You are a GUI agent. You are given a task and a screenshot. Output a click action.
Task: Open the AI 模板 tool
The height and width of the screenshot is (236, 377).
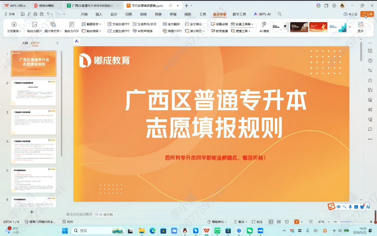click(x=264, y=27)
